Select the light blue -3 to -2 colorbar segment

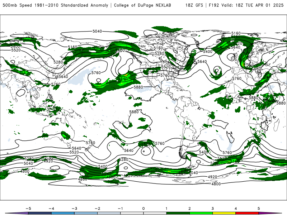(x=86, y=213)
